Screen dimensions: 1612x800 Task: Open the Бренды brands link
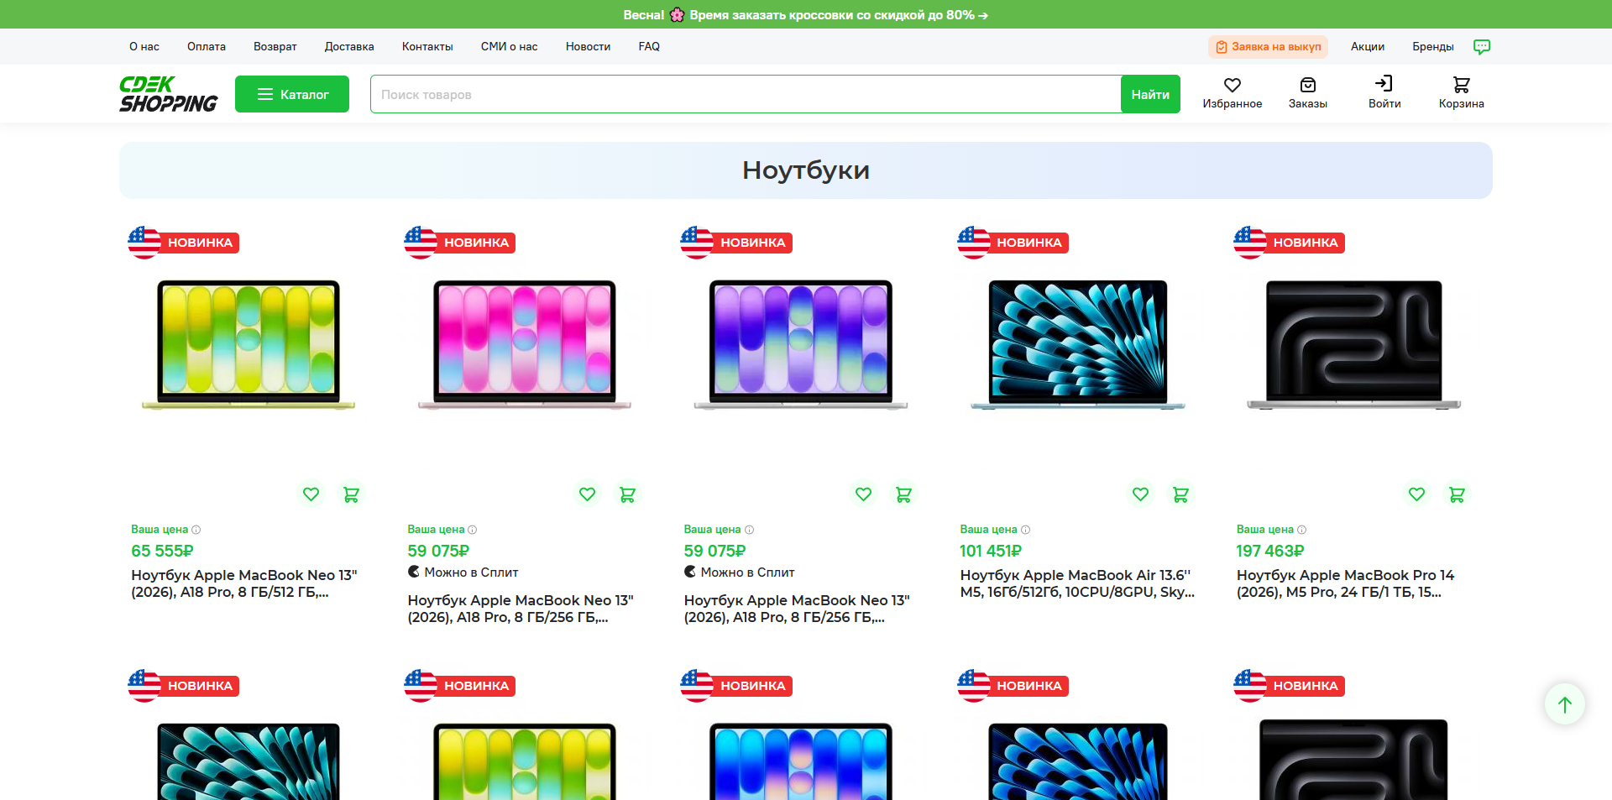[x=1433, y=47]
